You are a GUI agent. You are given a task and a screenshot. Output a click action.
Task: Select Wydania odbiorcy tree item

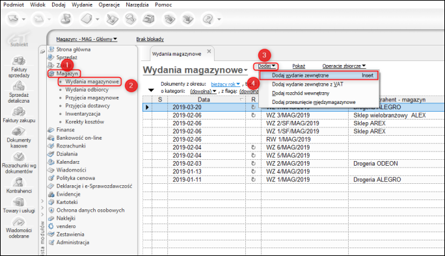click(x=87, y=90)
